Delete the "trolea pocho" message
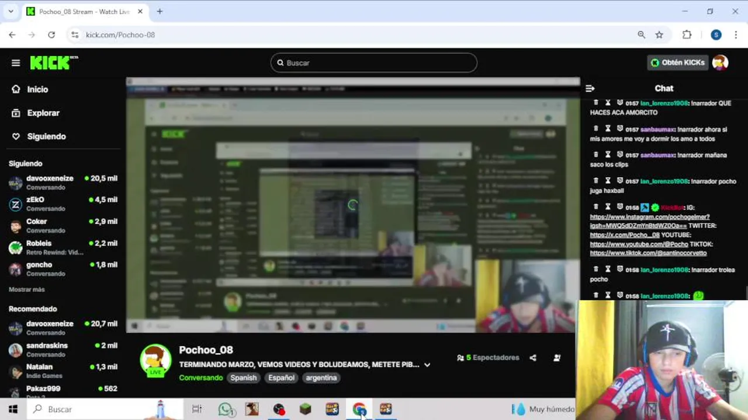Screen dimensions: 748x420 tap(596, 269)
